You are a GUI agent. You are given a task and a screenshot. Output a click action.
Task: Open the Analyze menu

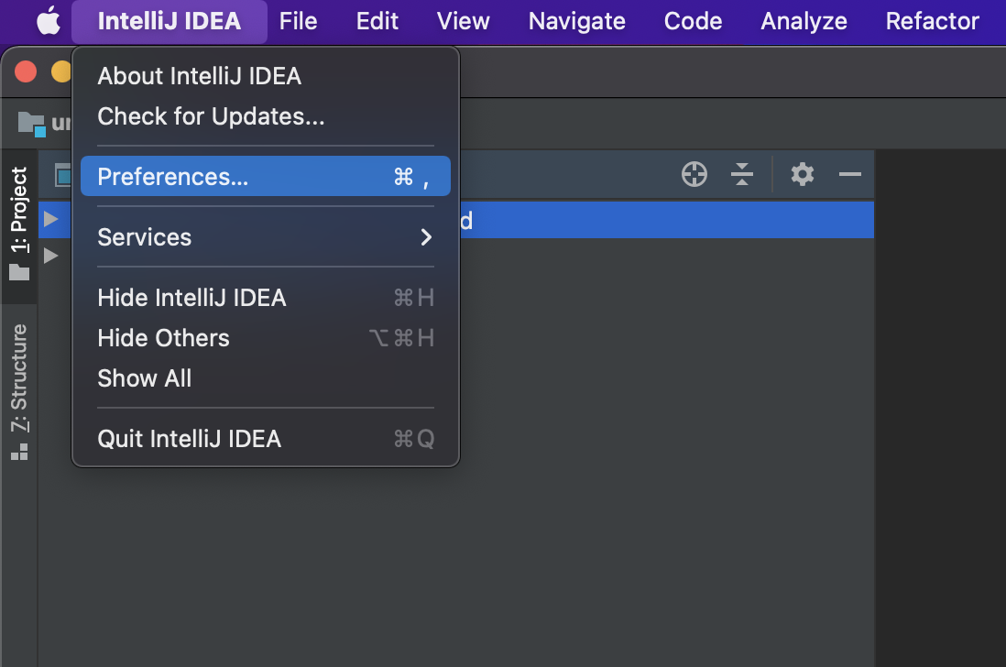coord(804,21)
